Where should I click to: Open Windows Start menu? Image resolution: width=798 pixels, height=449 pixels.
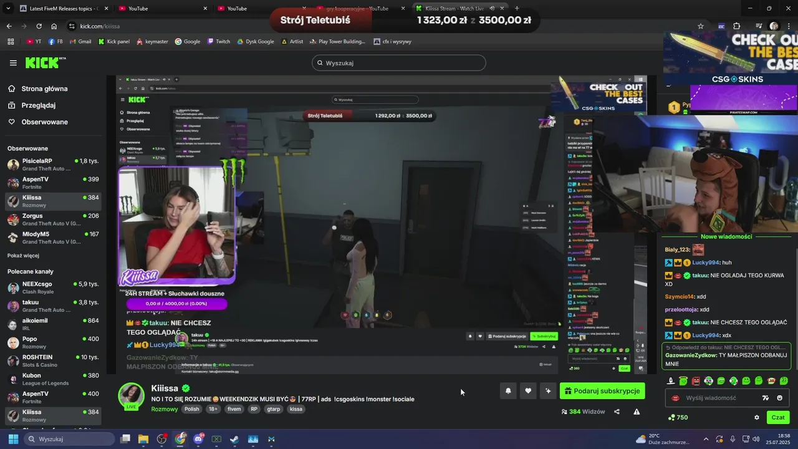(13, 439)
